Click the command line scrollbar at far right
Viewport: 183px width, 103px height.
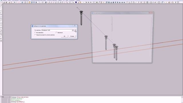click(x=182, y=100)
